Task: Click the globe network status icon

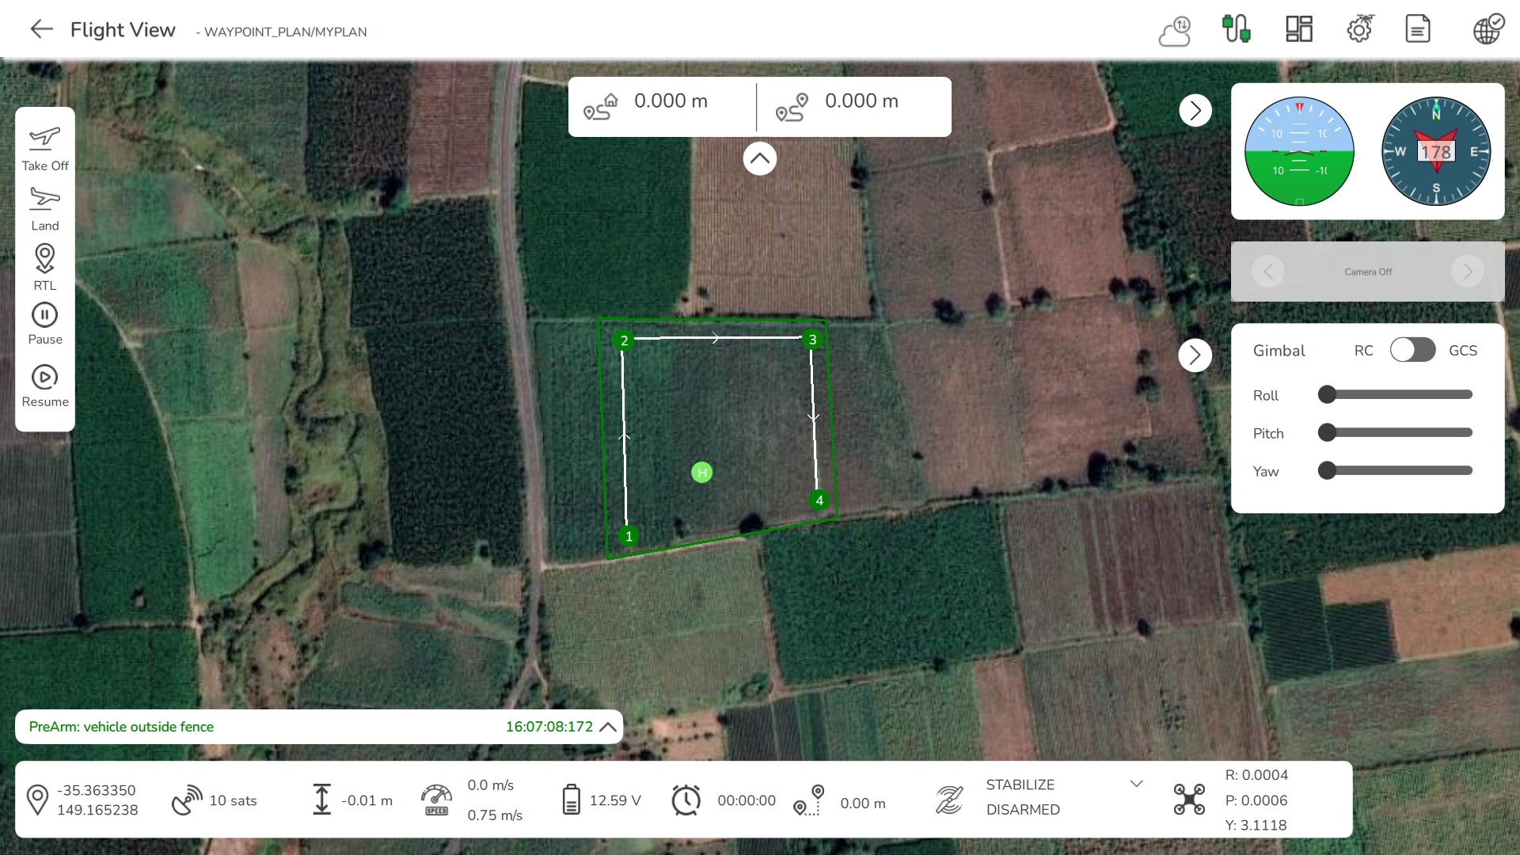Action: coord(1487,28)
